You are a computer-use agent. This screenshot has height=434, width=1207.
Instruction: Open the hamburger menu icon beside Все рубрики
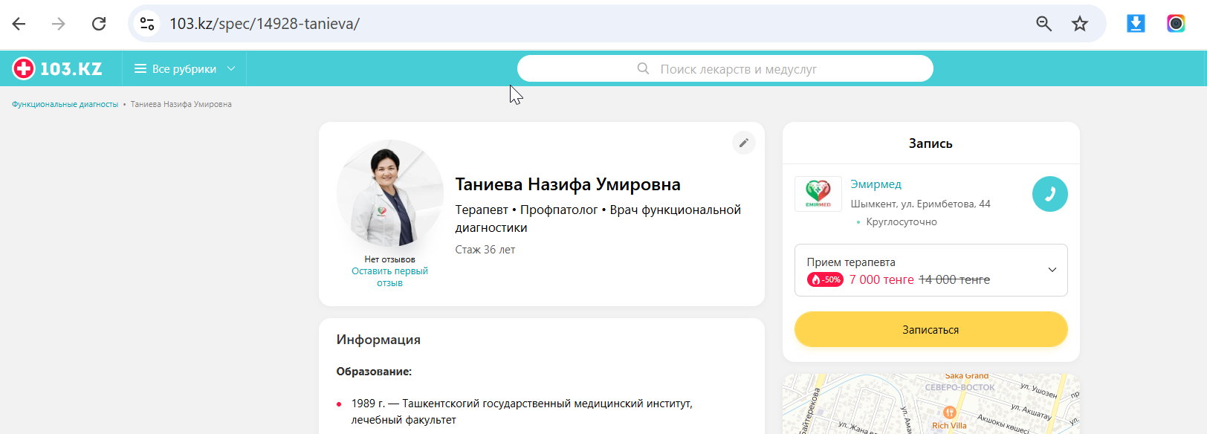[140, 68]
